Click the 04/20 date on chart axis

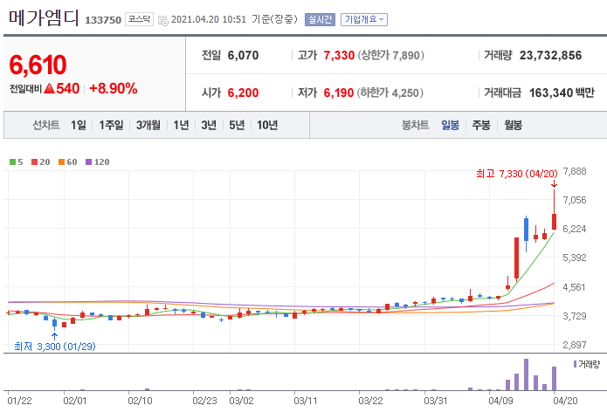click(565, 401)
